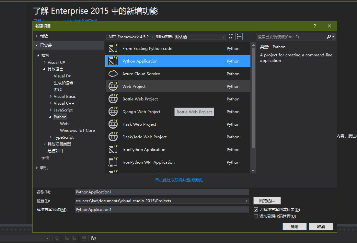Screen dimensions: 357x243
Task: Select the Flask Web Project template name
Action: (139, 124)
